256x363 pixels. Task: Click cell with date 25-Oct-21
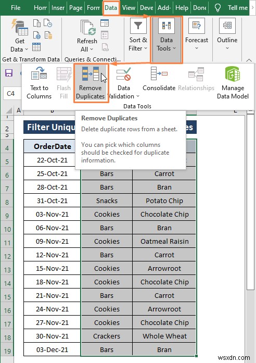(52, 173)
